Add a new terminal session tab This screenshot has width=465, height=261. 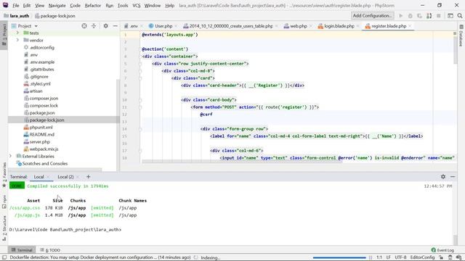[x=88, y=177]
